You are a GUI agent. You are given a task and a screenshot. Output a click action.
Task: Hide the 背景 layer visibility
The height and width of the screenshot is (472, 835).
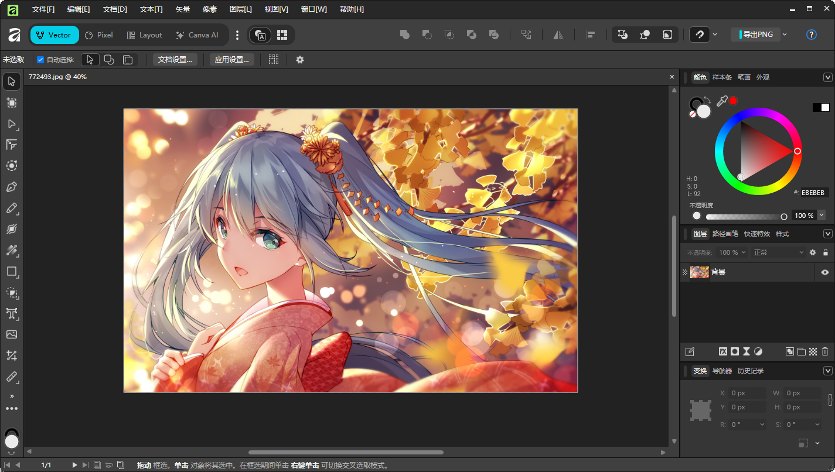click(x=826, y=272)
